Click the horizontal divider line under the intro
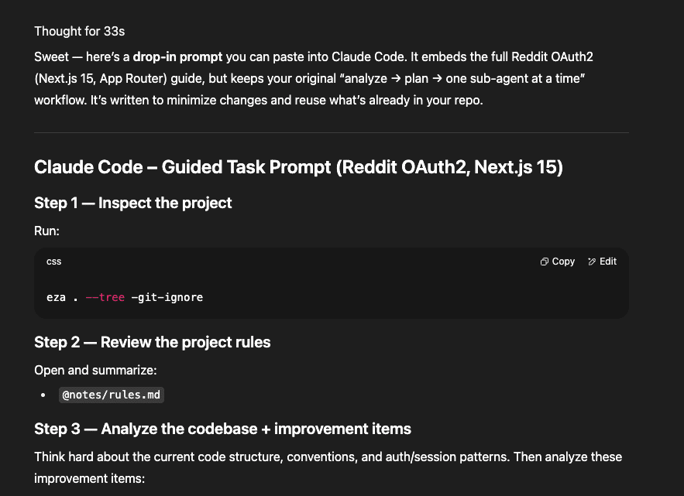Viewport: 684px width, 496px height. click(x=332, y=132)
